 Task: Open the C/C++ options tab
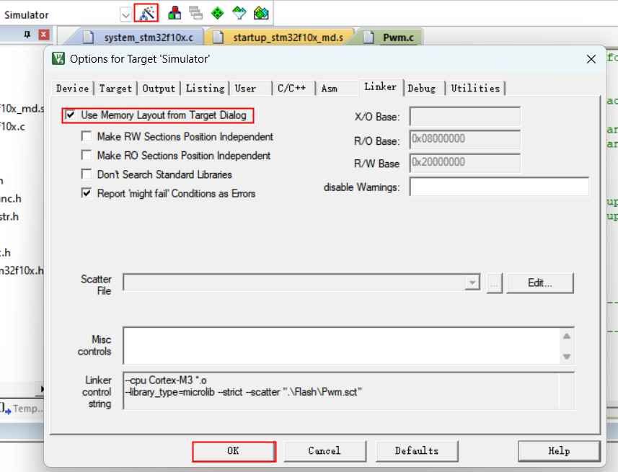coord(291,88)
